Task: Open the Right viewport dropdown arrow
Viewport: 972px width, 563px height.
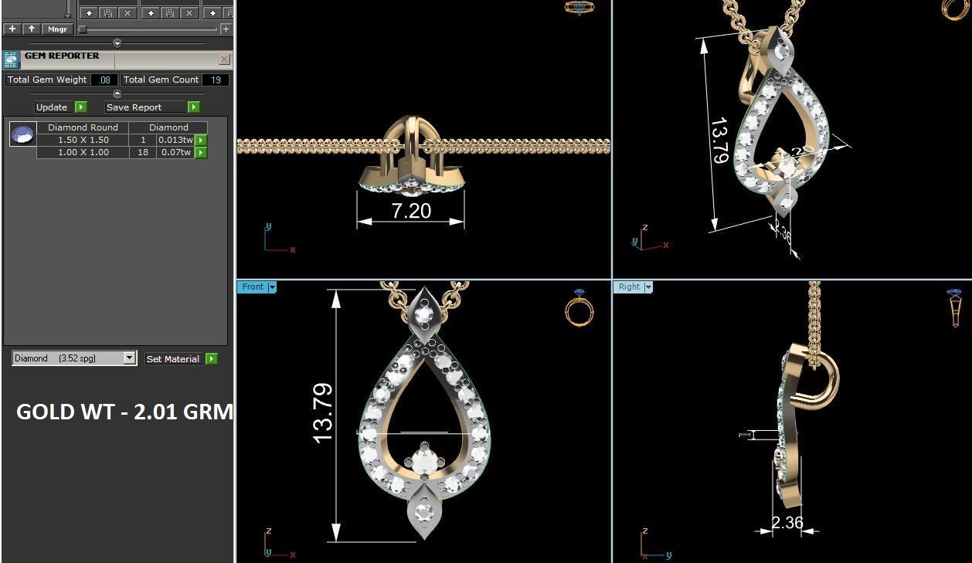Action: pos(648,287)
